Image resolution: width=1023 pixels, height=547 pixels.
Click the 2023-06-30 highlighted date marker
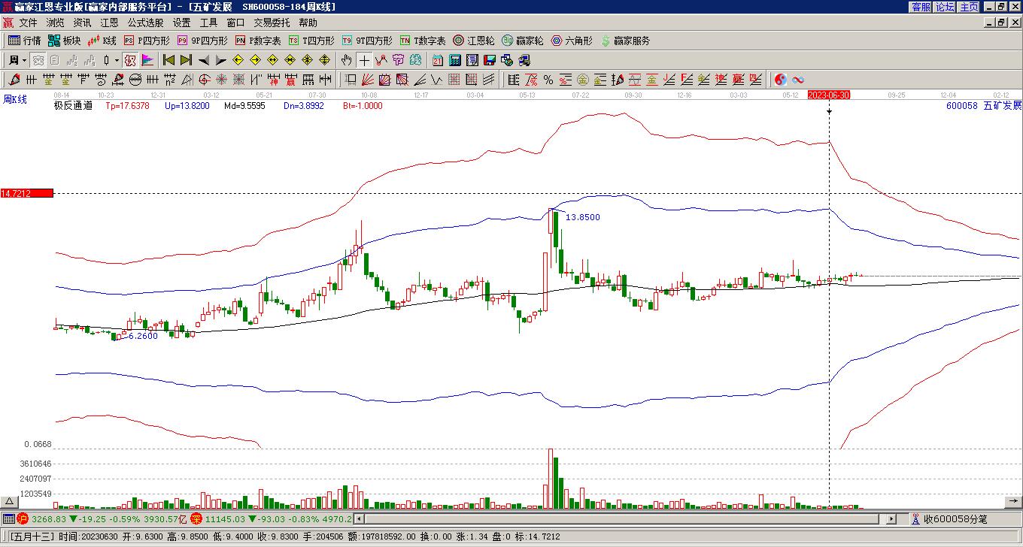(x=829, y=95)
